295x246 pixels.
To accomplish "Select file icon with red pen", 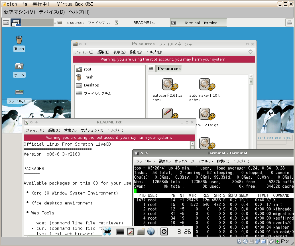I will pos(170,113).
